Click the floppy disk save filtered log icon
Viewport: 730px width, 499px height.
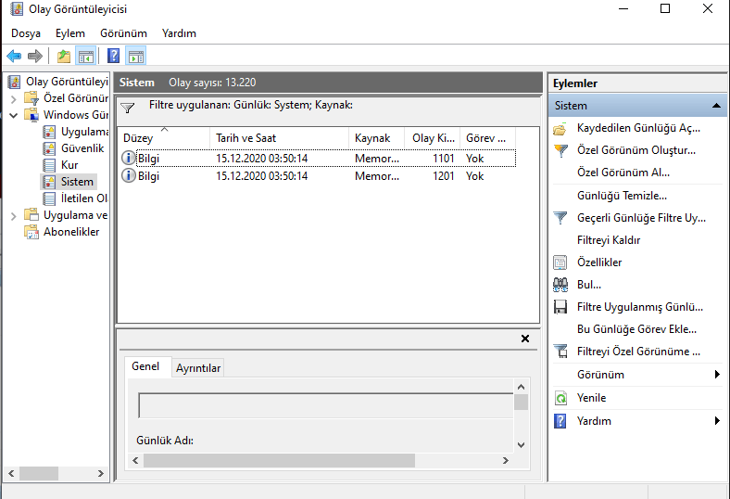560,307
